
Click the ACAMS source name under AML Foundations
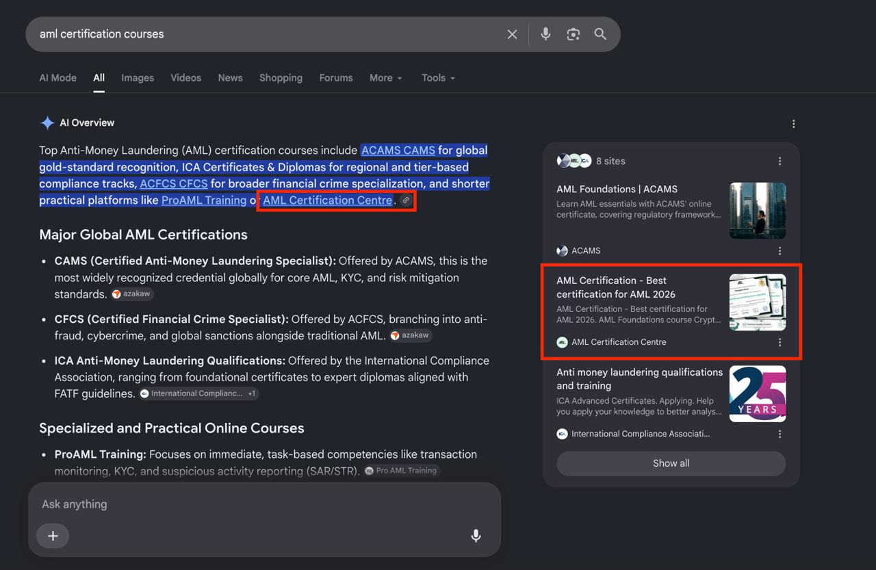tap(586, 251)
